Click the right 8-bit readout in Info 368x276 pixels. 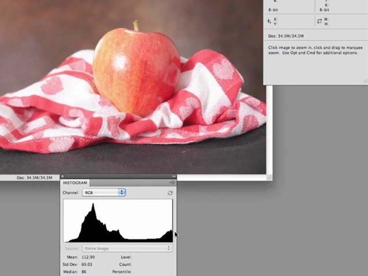click(324, 10)
